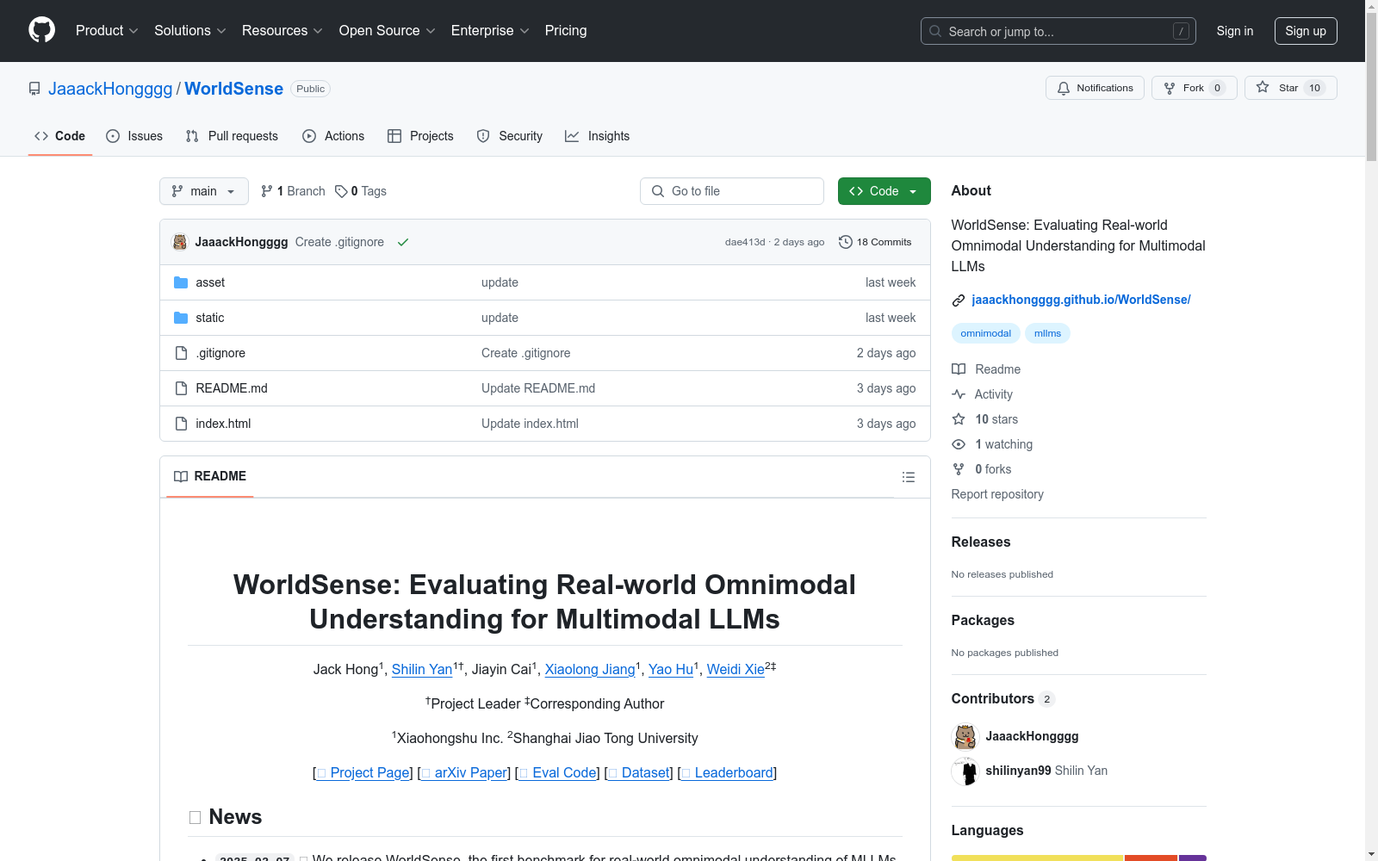Click the mllms topic tag
Screen dimensions: 1378x861
tap(1047, 333)
